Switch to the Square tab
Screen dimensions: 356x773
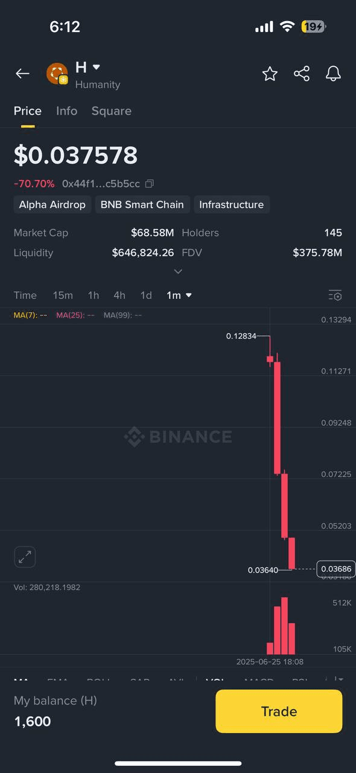click(111, 111)
